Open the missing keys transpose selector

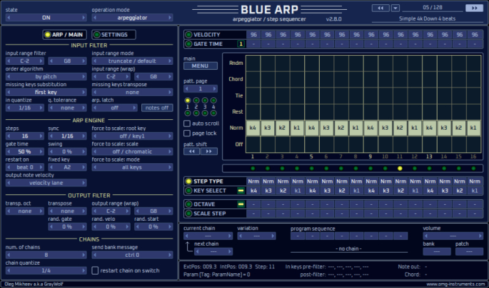(132, 92)
